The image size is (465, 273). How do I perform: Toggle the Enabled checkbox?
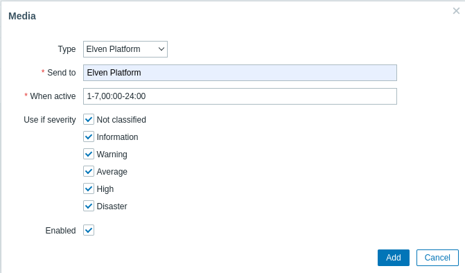pyautogui.click(x=89, y=230)
